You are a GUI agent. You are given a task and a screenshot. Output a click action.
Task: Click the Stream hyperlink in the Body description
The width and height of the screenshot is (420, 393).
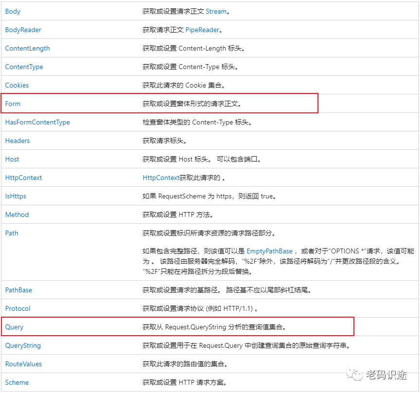[x=216, y=11]
